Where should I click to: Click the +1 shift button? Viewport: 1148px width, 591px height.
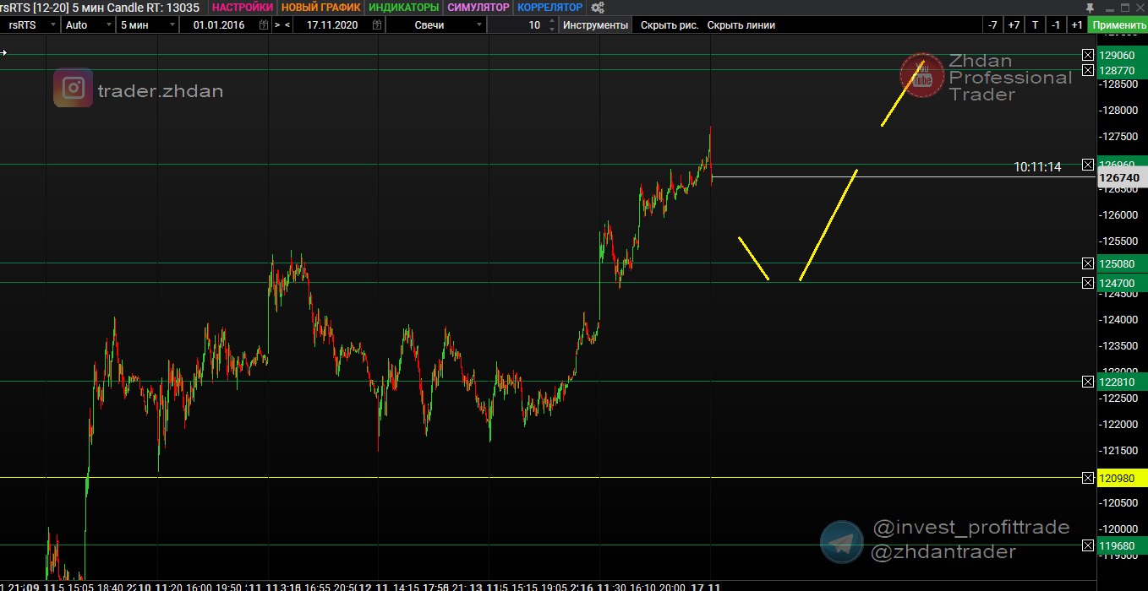click(1076, 25)
